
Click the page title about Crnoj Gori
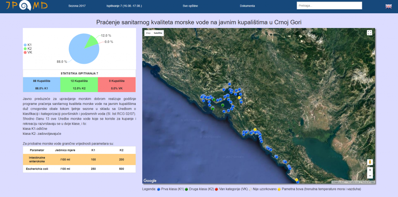(x=199, y=22)
